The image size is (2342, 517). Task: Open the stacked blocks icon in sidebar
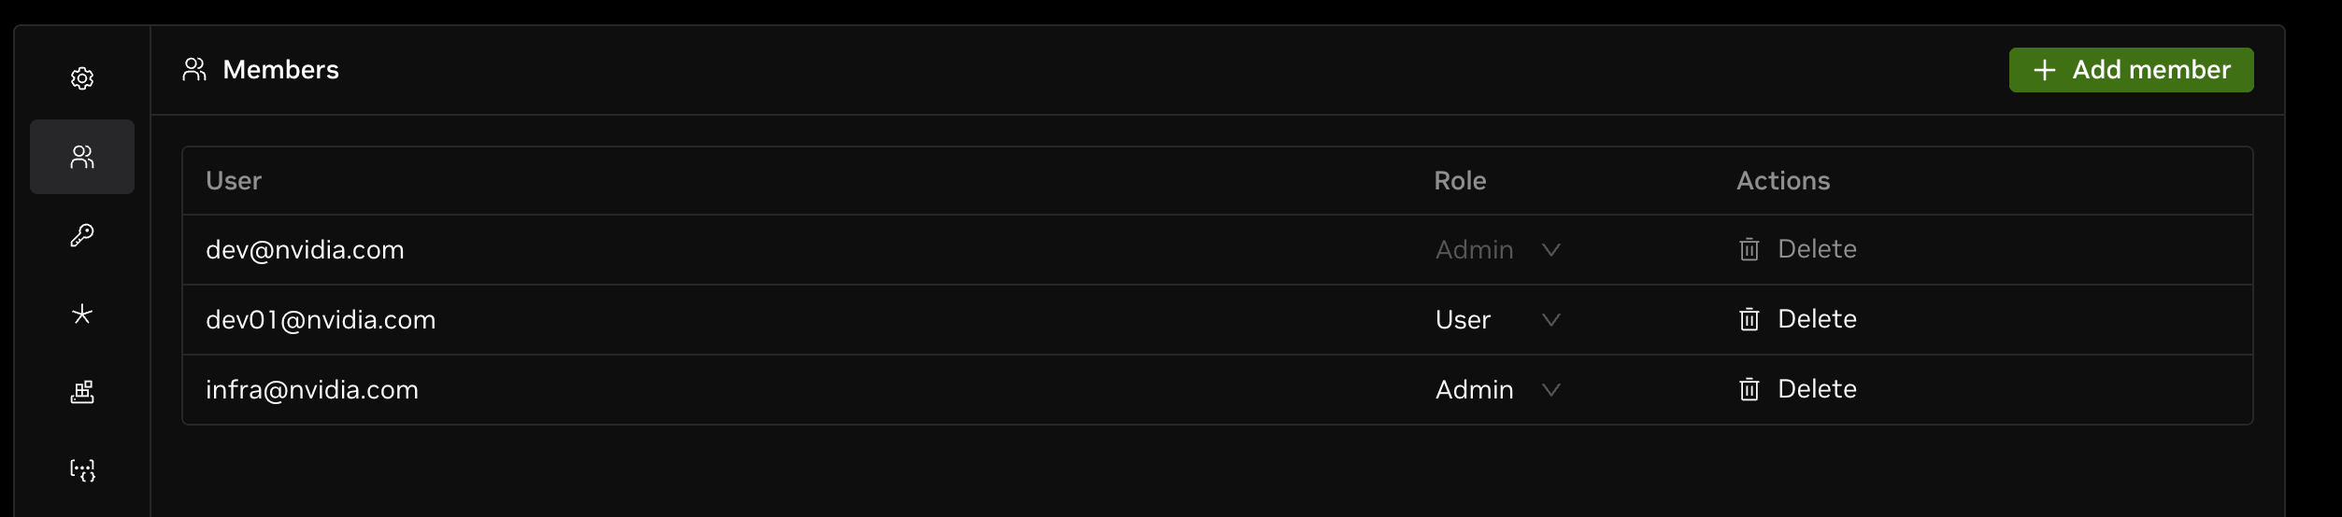pos(82,392)
